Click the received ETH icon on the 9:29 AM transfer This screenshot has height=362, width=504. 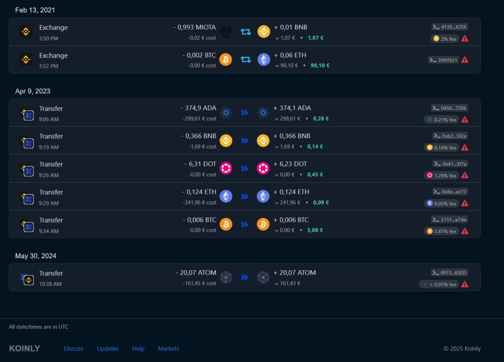click(263, 197)
